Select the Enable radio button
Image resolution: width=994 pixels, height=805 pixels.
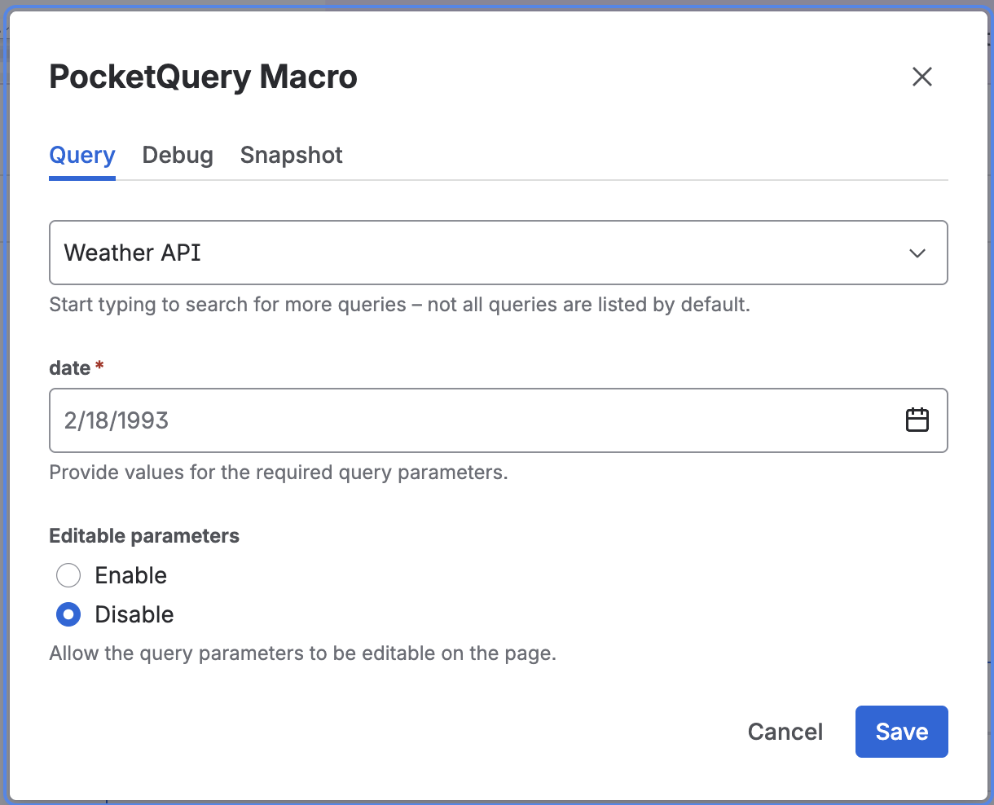pos(68,575)
